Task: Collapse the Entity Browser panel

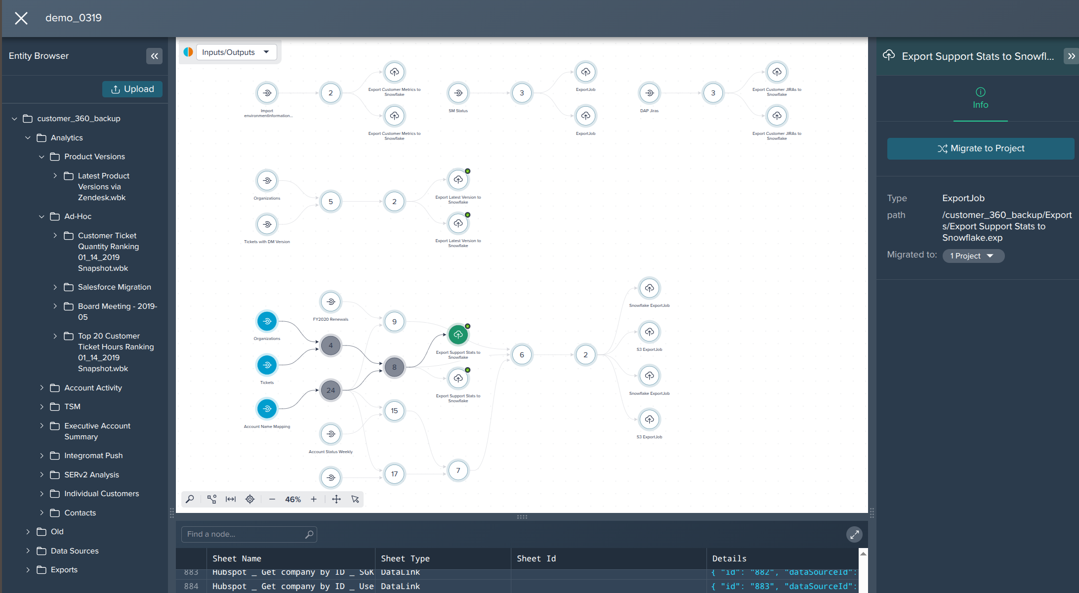Action: tap(155, 56)
